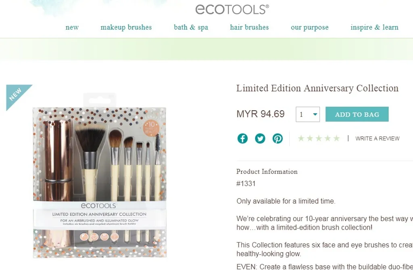Click the quantity dropdown arrow
This screenshot has width=413, height=270.
[x=315, y=115]
